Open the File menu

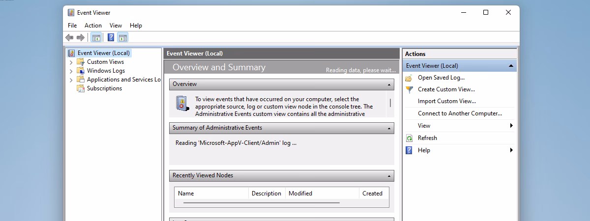pos(72,26)
